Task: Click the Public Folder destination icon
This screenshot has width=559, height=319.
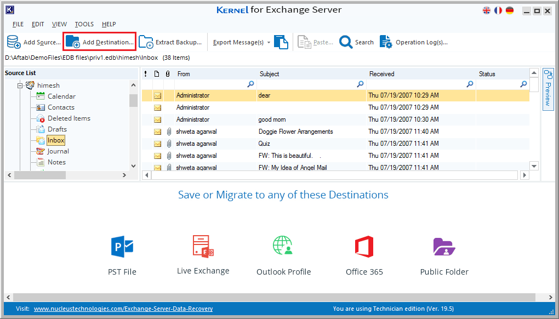Action: (x=444, y=247)
